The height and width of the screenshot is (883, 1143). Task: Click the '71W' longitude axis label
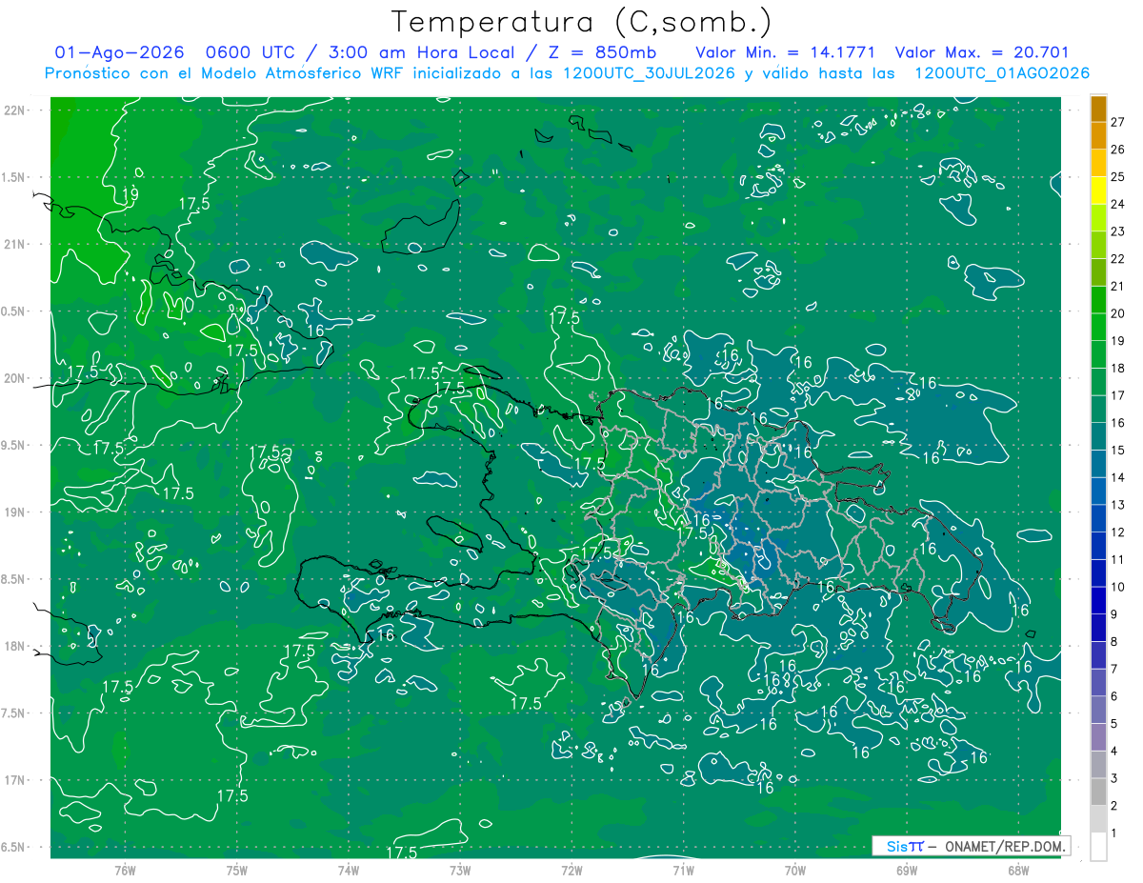click(x=683, y=870)
